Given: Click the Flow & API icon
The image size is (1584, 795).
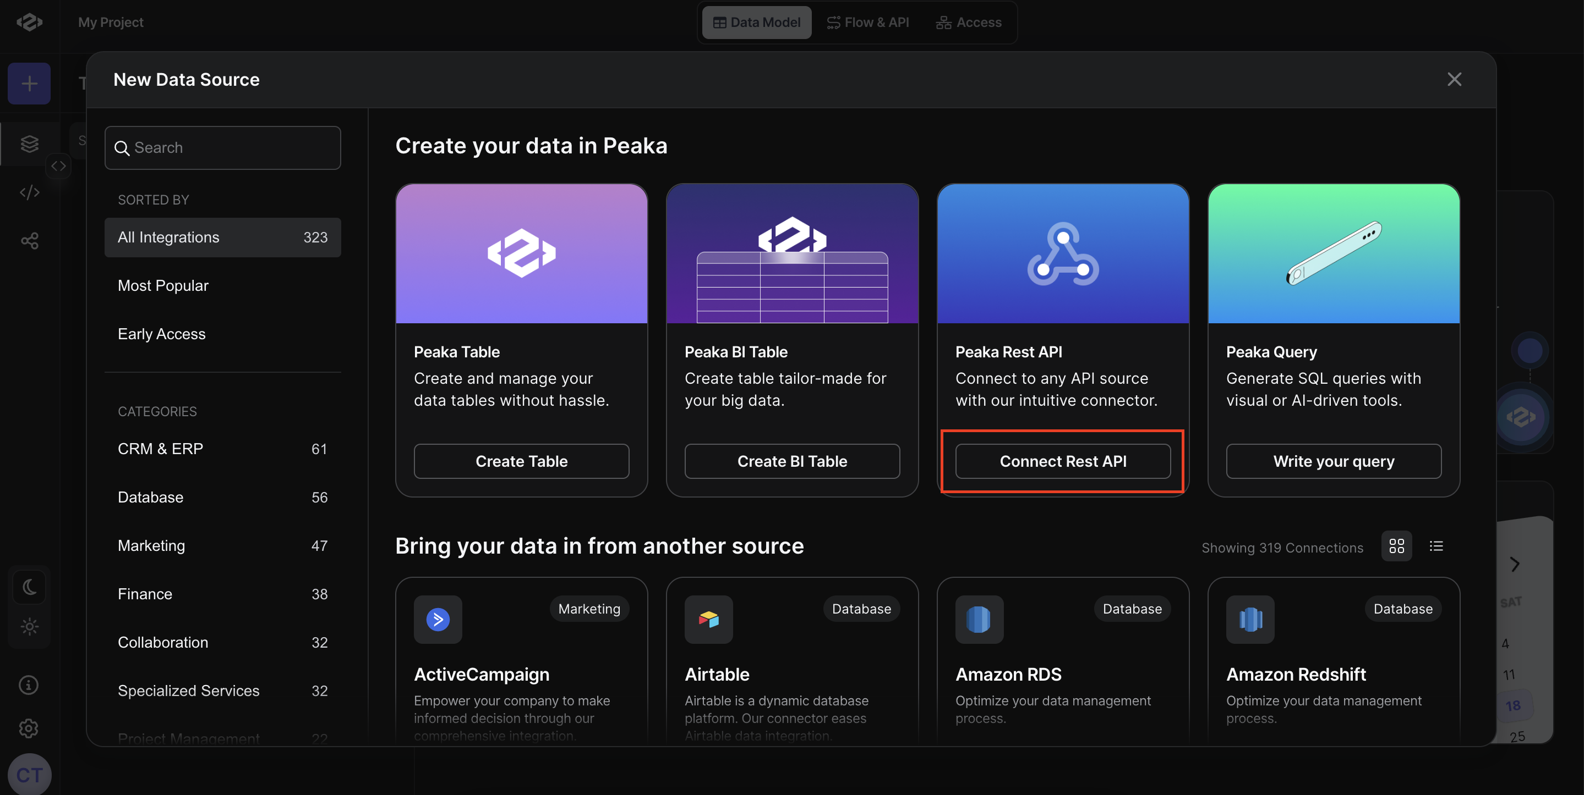Looking at the screenshot, I should click(833, 23).
